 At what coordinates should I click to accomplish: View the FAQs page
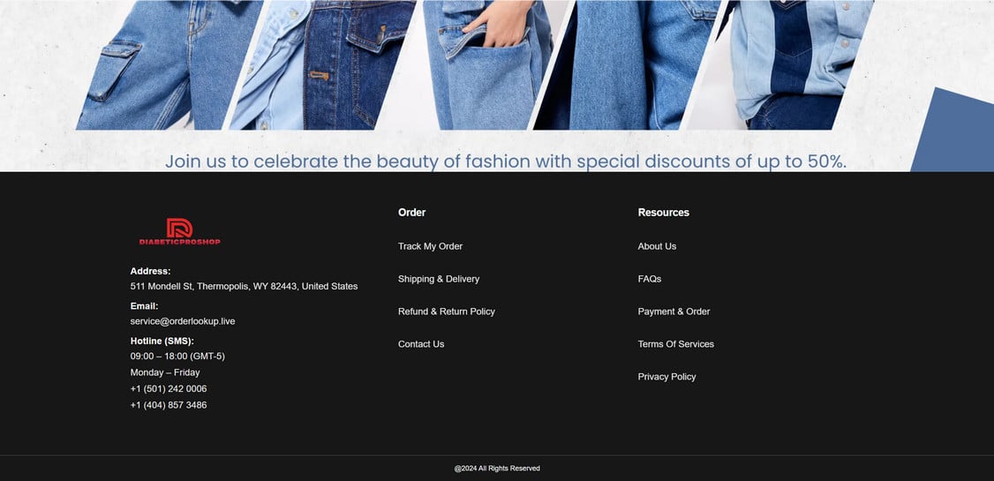(x=649, y=279)
